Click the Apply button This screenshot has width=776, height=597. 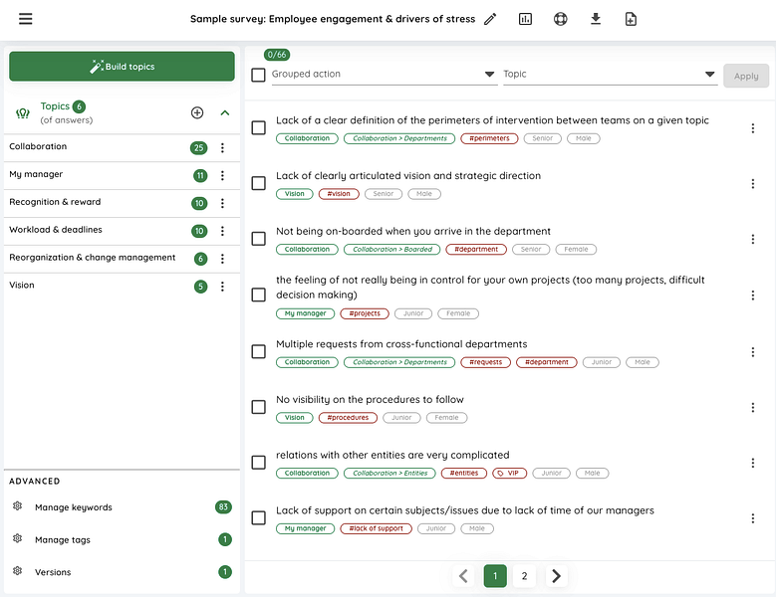coord(746,76)
